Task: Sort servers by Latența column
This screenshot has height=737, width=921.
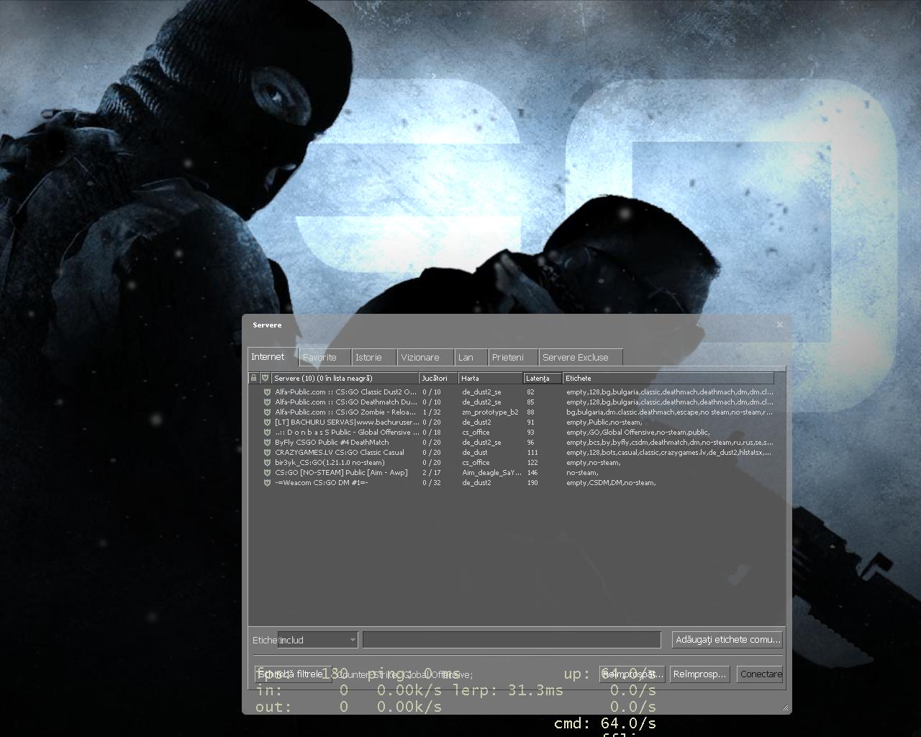Action: [542, 378]
